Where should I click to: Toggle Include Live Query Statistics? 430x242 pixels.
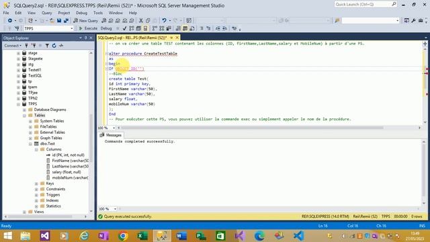point(162,28)
